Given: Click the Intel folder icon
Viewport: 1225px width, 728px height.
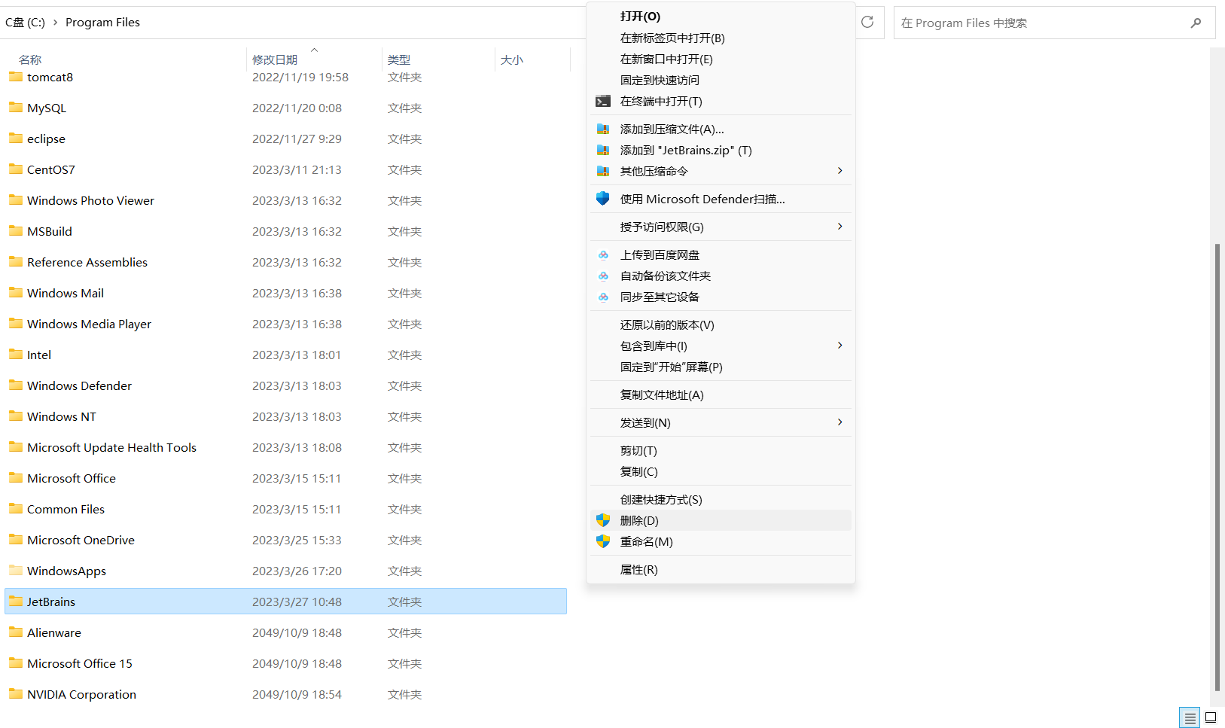Looking at the screenshot, I should (x=16, y=354).
